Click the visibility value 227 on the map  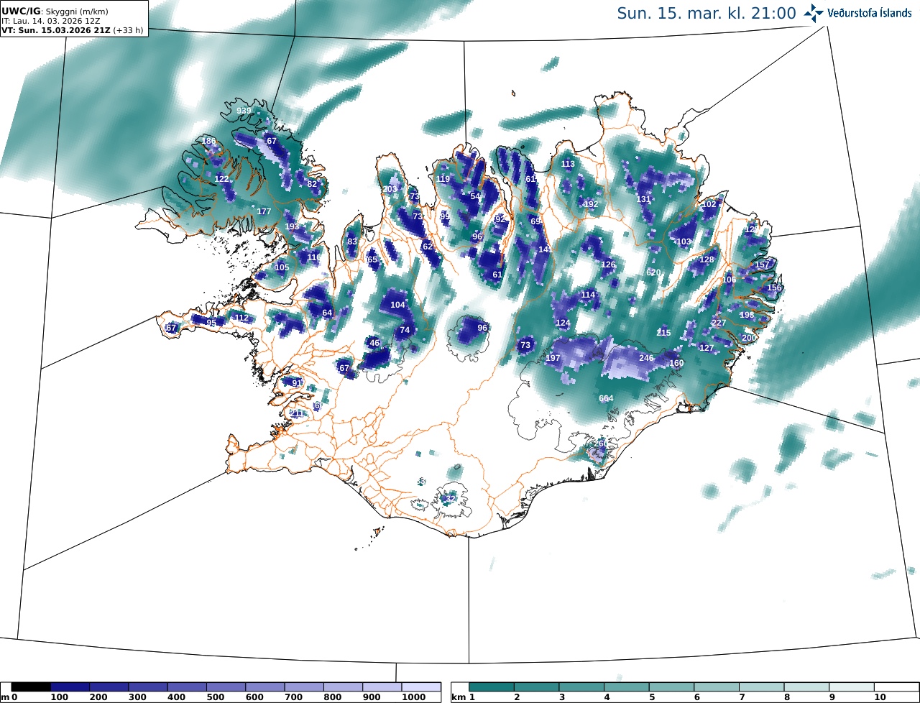pyautogui.click(x=719, y=323)
